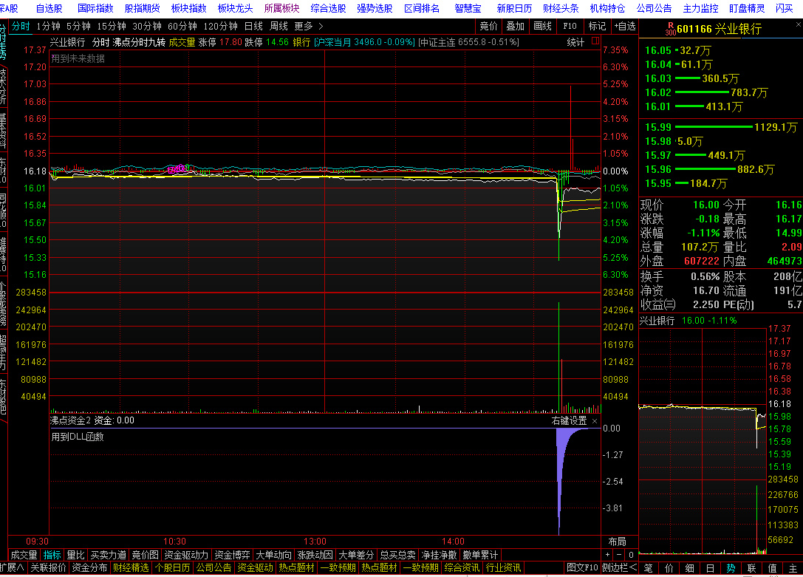Click the 势 tab in bottom-right panel
Screen dimensions: 803x577
pyautogui.click(x=730, y=567)
